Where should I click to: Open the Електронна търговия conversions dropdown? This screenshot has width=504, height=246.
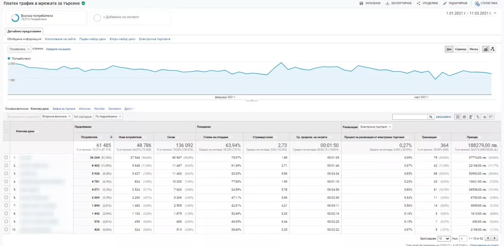coord(375,127)
